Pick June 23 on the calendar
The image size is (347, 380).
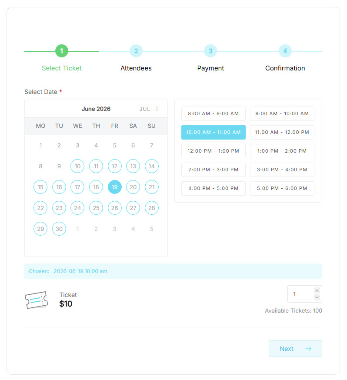point(59,208)
